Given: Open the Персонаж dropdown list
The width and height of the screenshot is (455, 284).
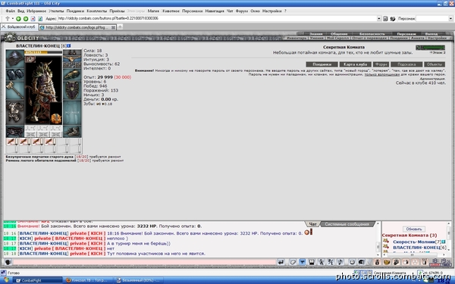Looking at the screenshot, I should pyautogui.click(x=450, y=18).
